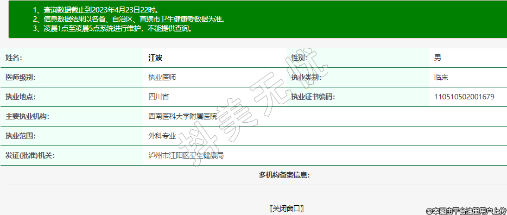507x215 pixels.
Task: Click 泸州市江阳区卫生健康局 issuing authority text
Action: coord(186,155)
